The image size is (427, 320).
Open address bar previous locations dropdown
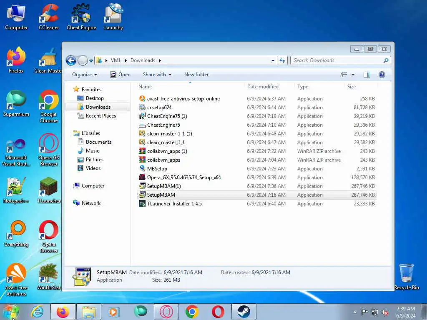(273, 61)
